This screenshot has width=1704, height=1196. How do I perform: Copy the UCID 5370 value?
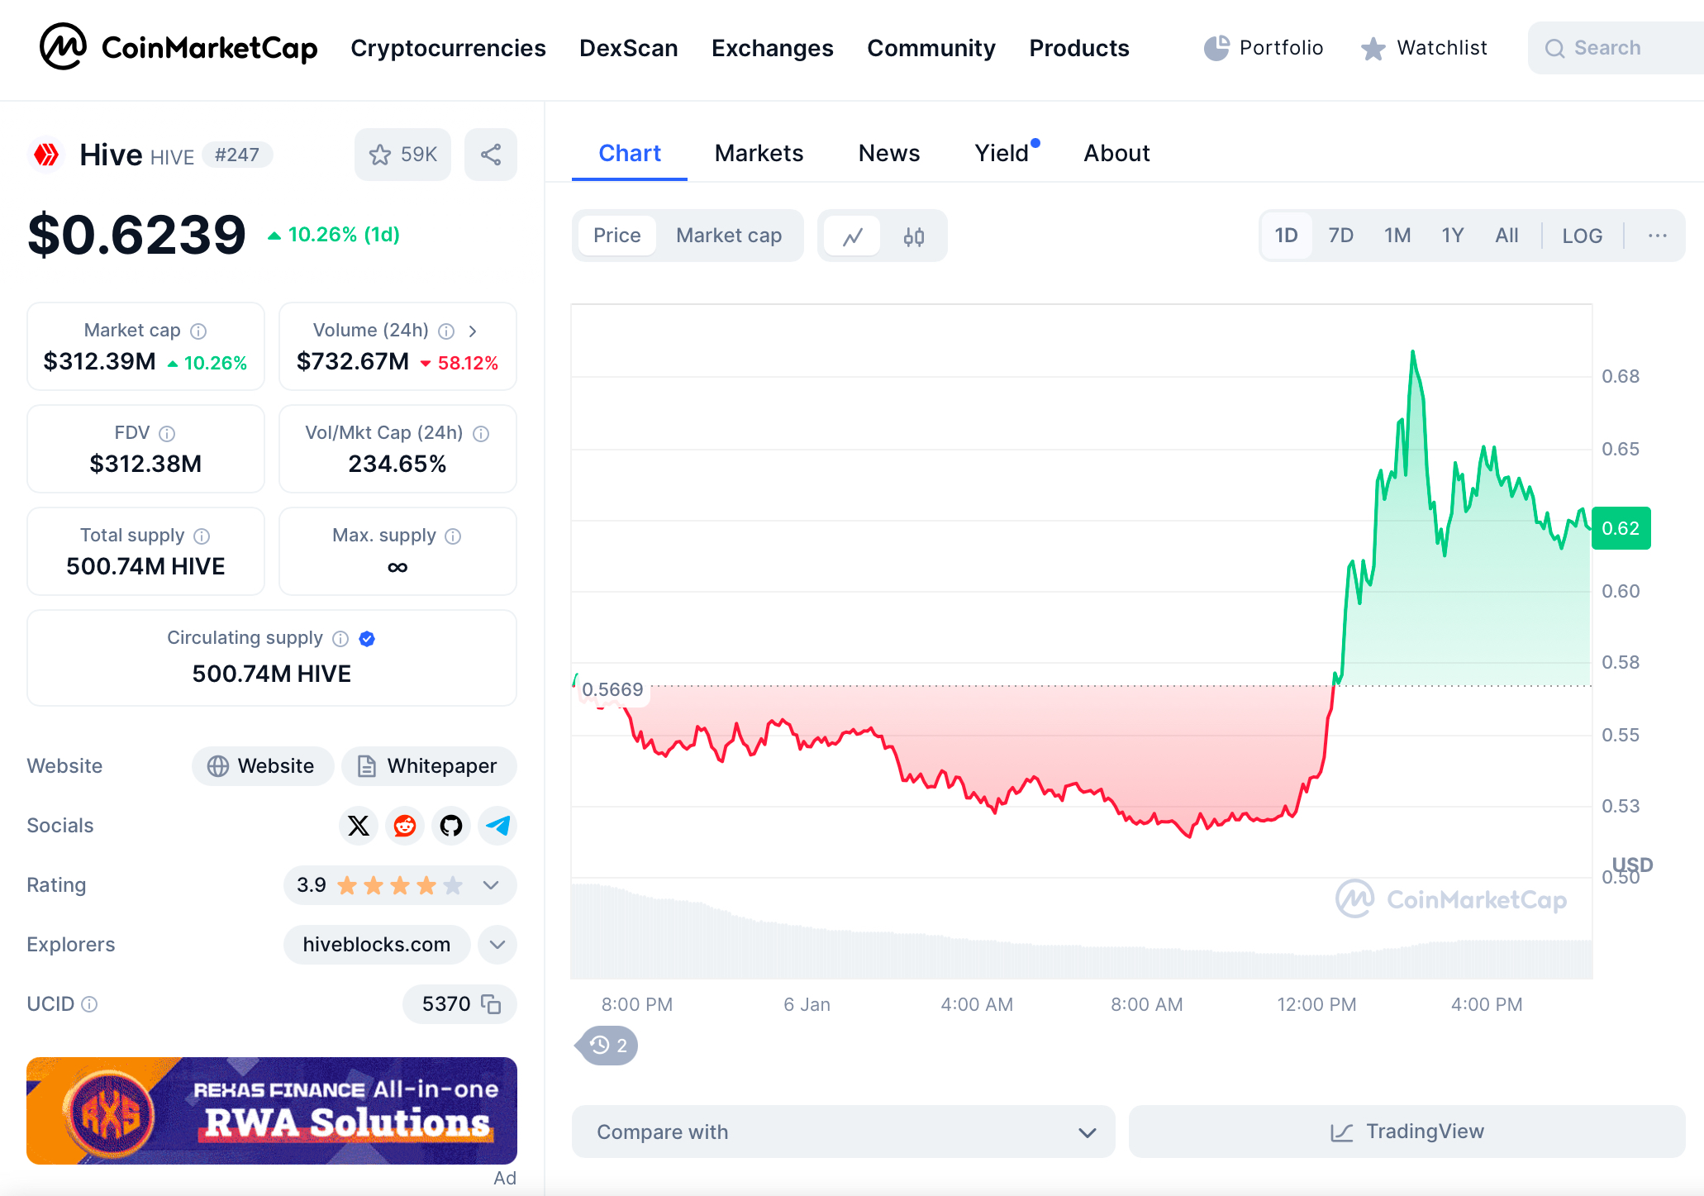point(492,1004)
